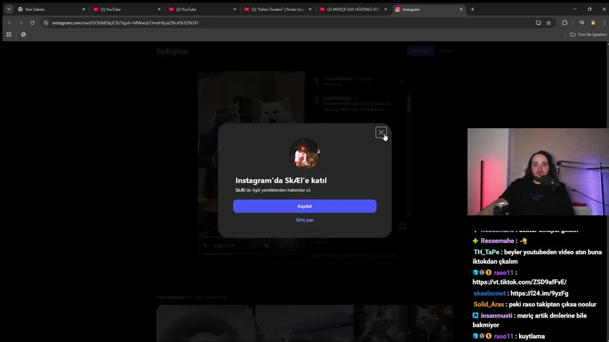The width and height of the screenshot is (609, 342).
Task: Close the Editor Doakes tab
Action: tap(310, 9)
